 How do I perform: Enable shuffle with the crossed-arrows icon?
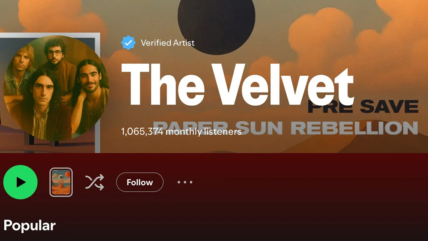pyautogui.click(x=95, y=182)
